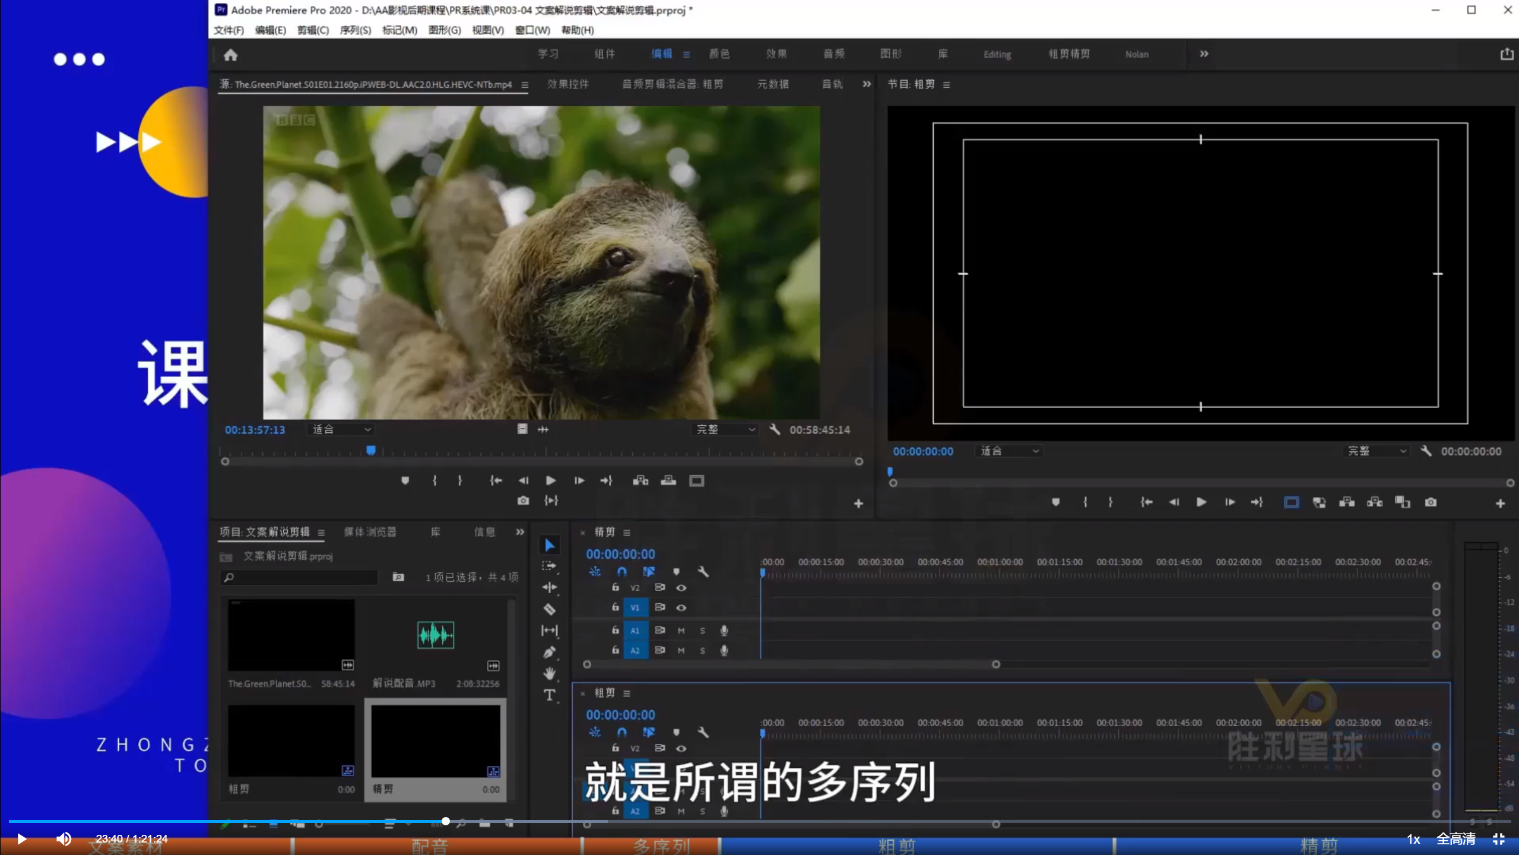Image resolution: width=1519 pixels, height=855 pixels.
Task: Toggle V2 track eye in 粗剪 timeline
Action: 681,748
